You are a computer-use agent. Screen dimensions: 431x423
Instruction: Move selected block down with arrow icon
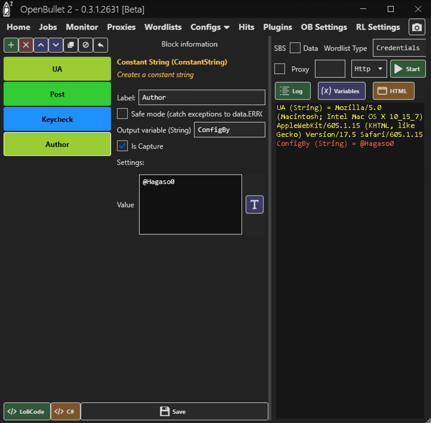[56, 45]
